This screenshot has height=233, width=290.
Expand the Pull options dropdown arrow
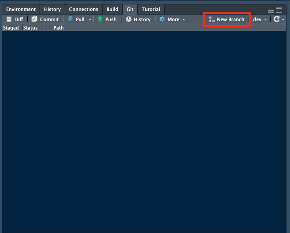(x=90, y=20)
